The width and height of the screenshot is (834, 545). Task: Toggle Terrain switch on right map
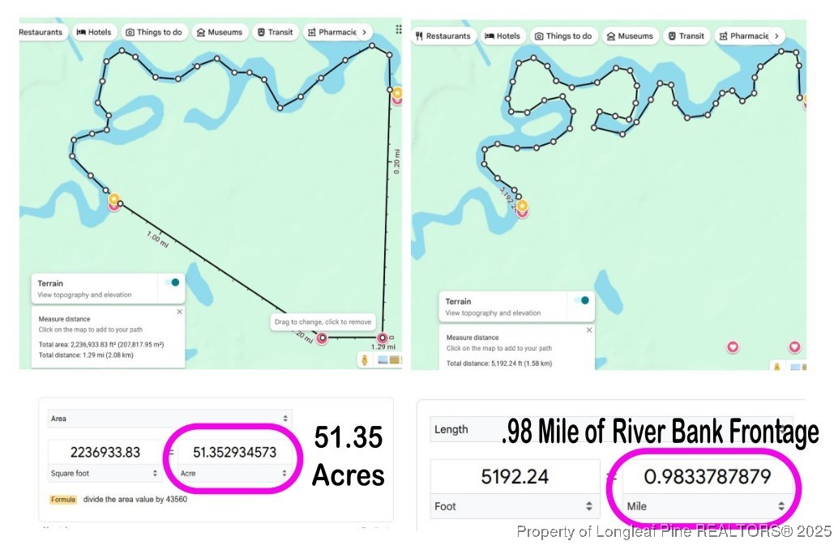(x=581, y=300)
